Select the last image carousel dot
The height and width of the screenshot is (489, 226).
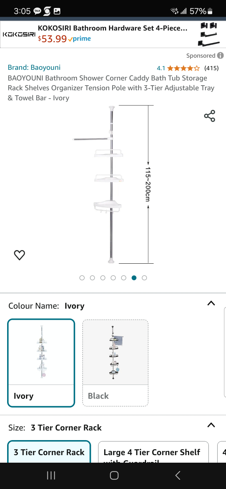(x=144, y=278)
